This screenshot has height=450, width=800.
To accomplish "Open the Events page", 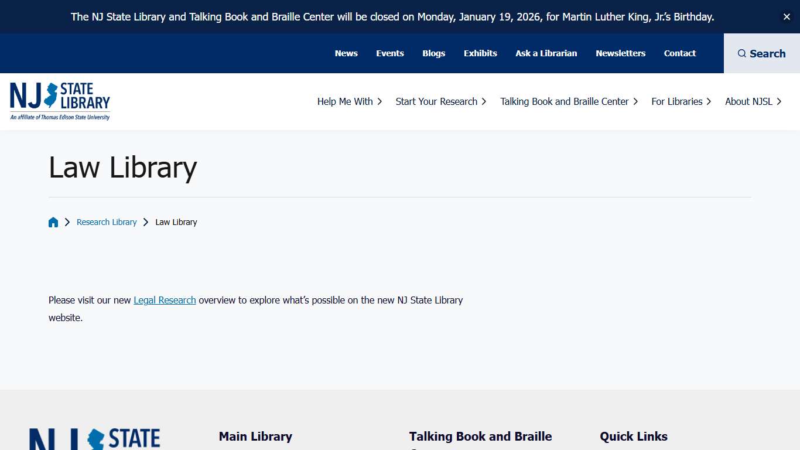I will (x=389, y=53).
